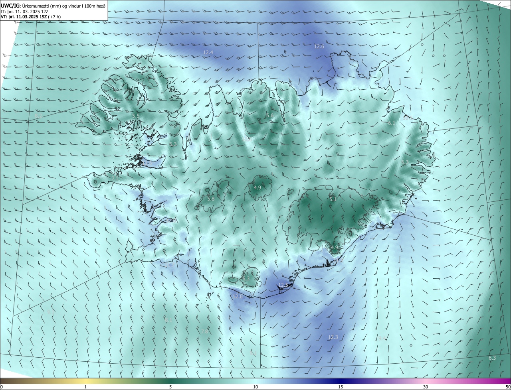
Task: Click the 5.8 value on the western glacier
Action: pyautogui.click(x=211, y=199)
